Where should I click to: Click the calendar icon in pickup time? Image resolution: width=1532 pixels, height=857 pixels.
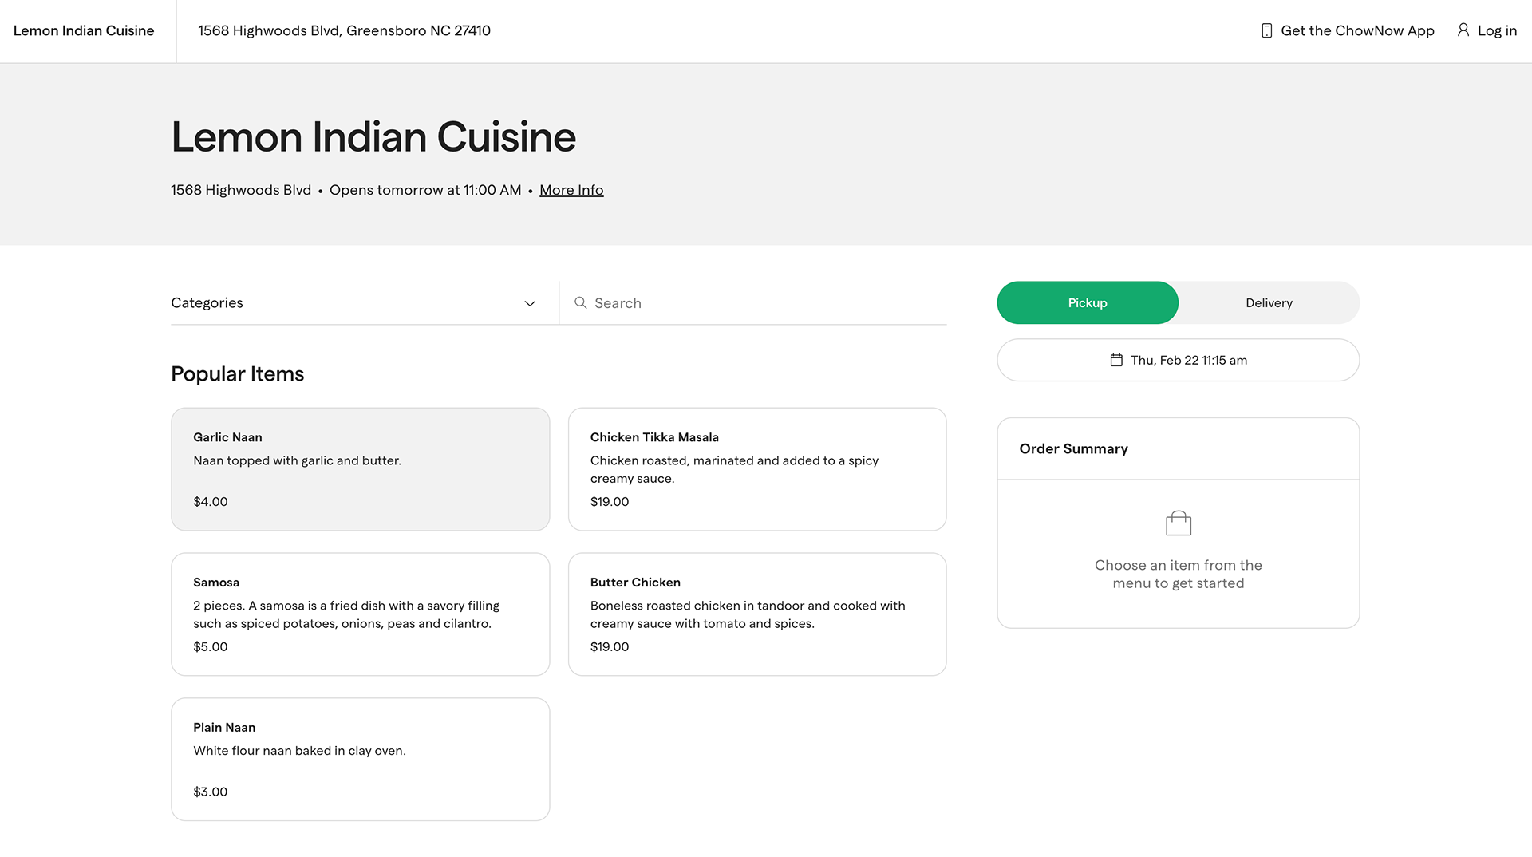(x=1116, y=360)
